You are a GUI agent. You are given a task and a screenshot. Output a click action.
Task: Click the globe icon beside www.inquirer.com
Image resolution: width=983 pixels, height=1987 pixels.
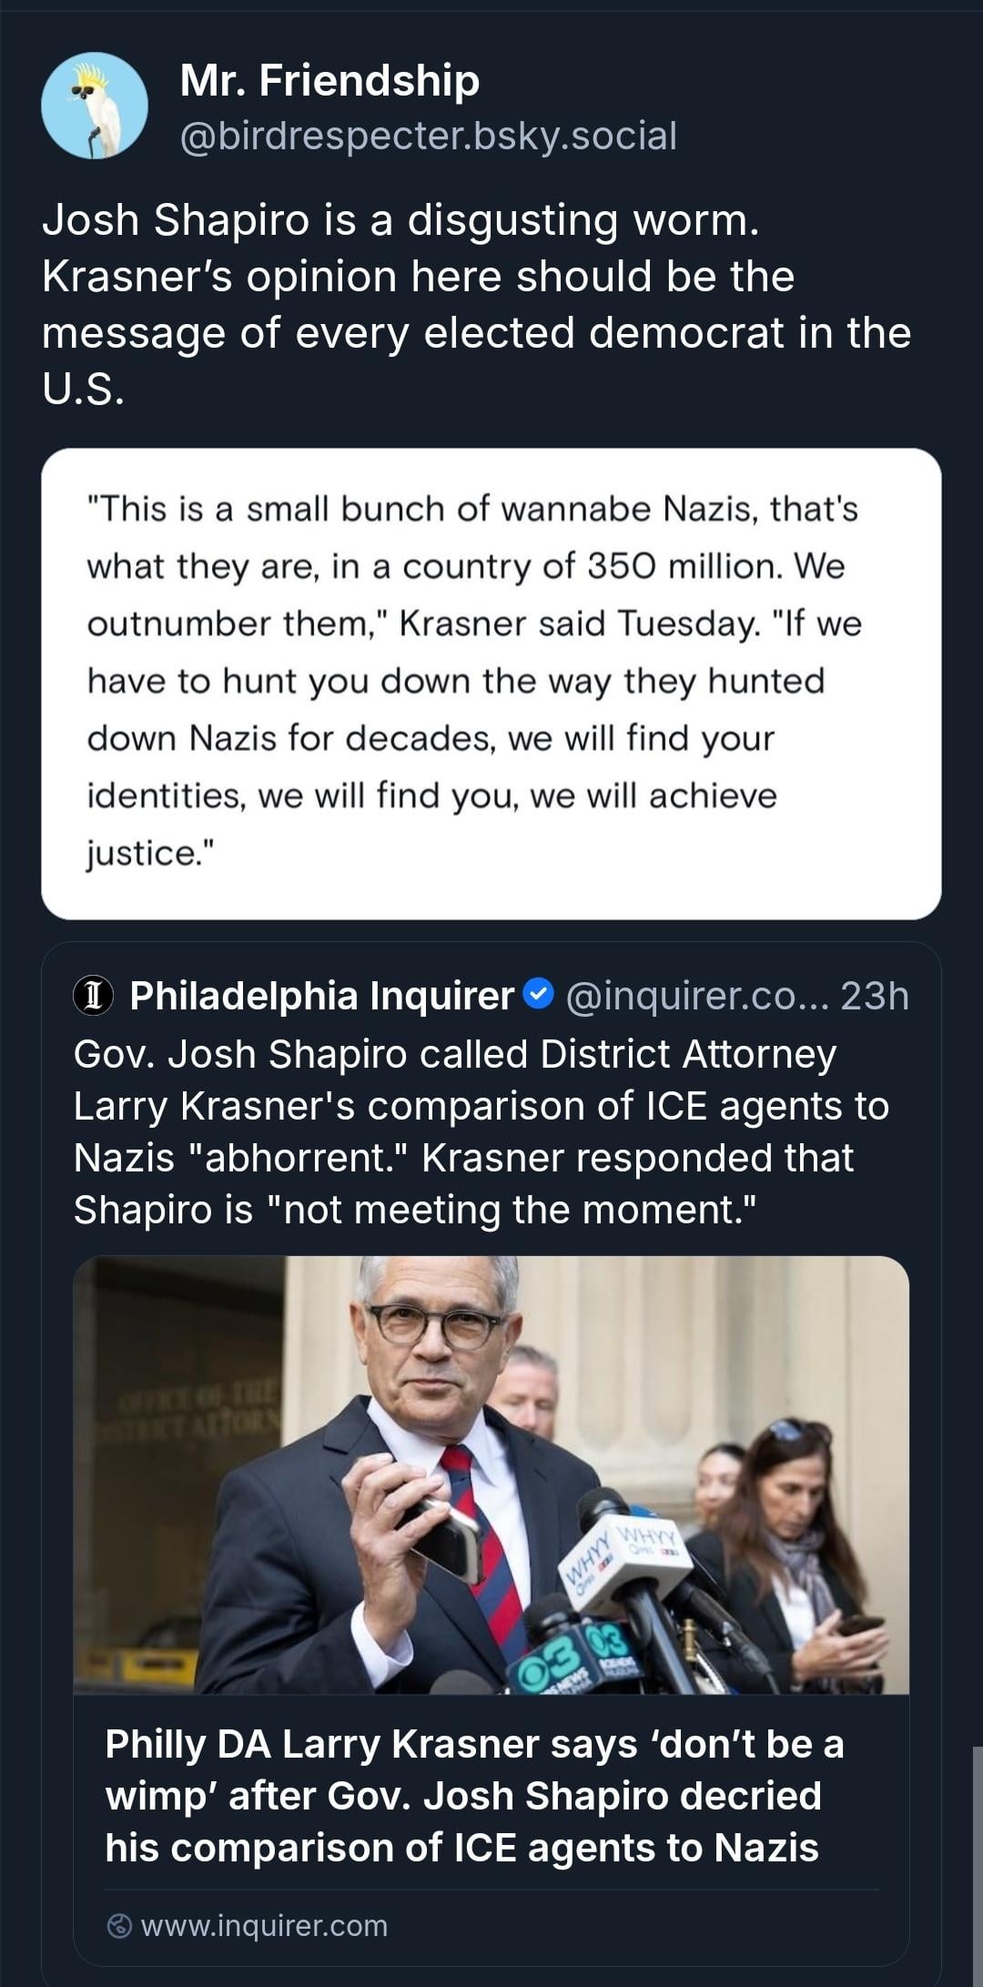(119, 1925)
